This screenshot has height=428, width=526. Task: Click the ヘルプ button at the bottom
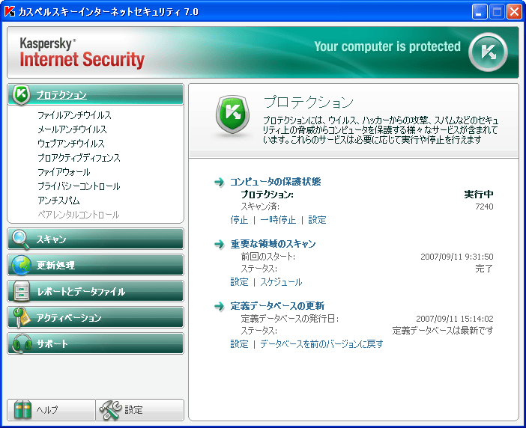51,409
